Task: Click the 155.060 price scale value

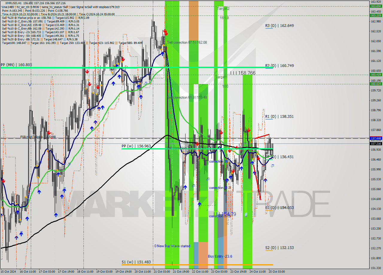Action: pyautogui.click(x=376, y=189)
